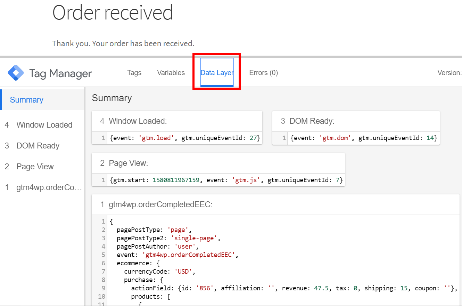Click the gtm.start code line in Page View
This screenshot has height=306, width=462.
[x=226, y=180]
